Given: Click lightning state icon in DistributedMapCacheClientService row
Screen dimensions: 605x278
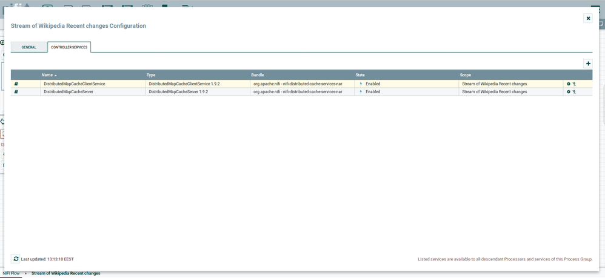Looking at the screenshot, I should [361, 84].
